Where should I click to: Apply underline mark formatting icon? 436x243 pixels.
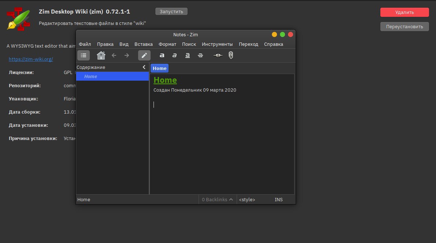pyautogui.click(x=188, y=55)
